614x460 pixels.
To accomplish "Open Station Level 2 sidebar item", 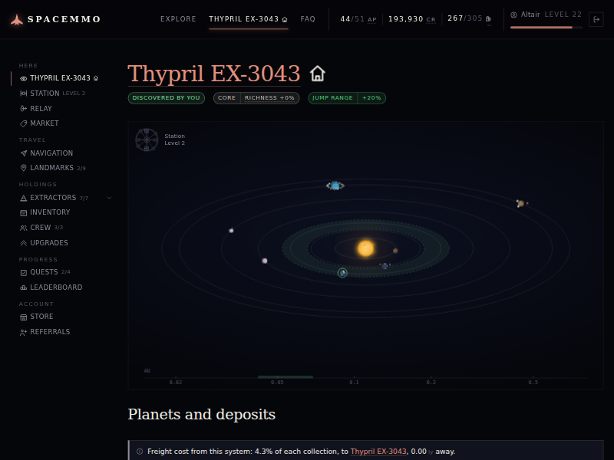I will coord(52,93).
